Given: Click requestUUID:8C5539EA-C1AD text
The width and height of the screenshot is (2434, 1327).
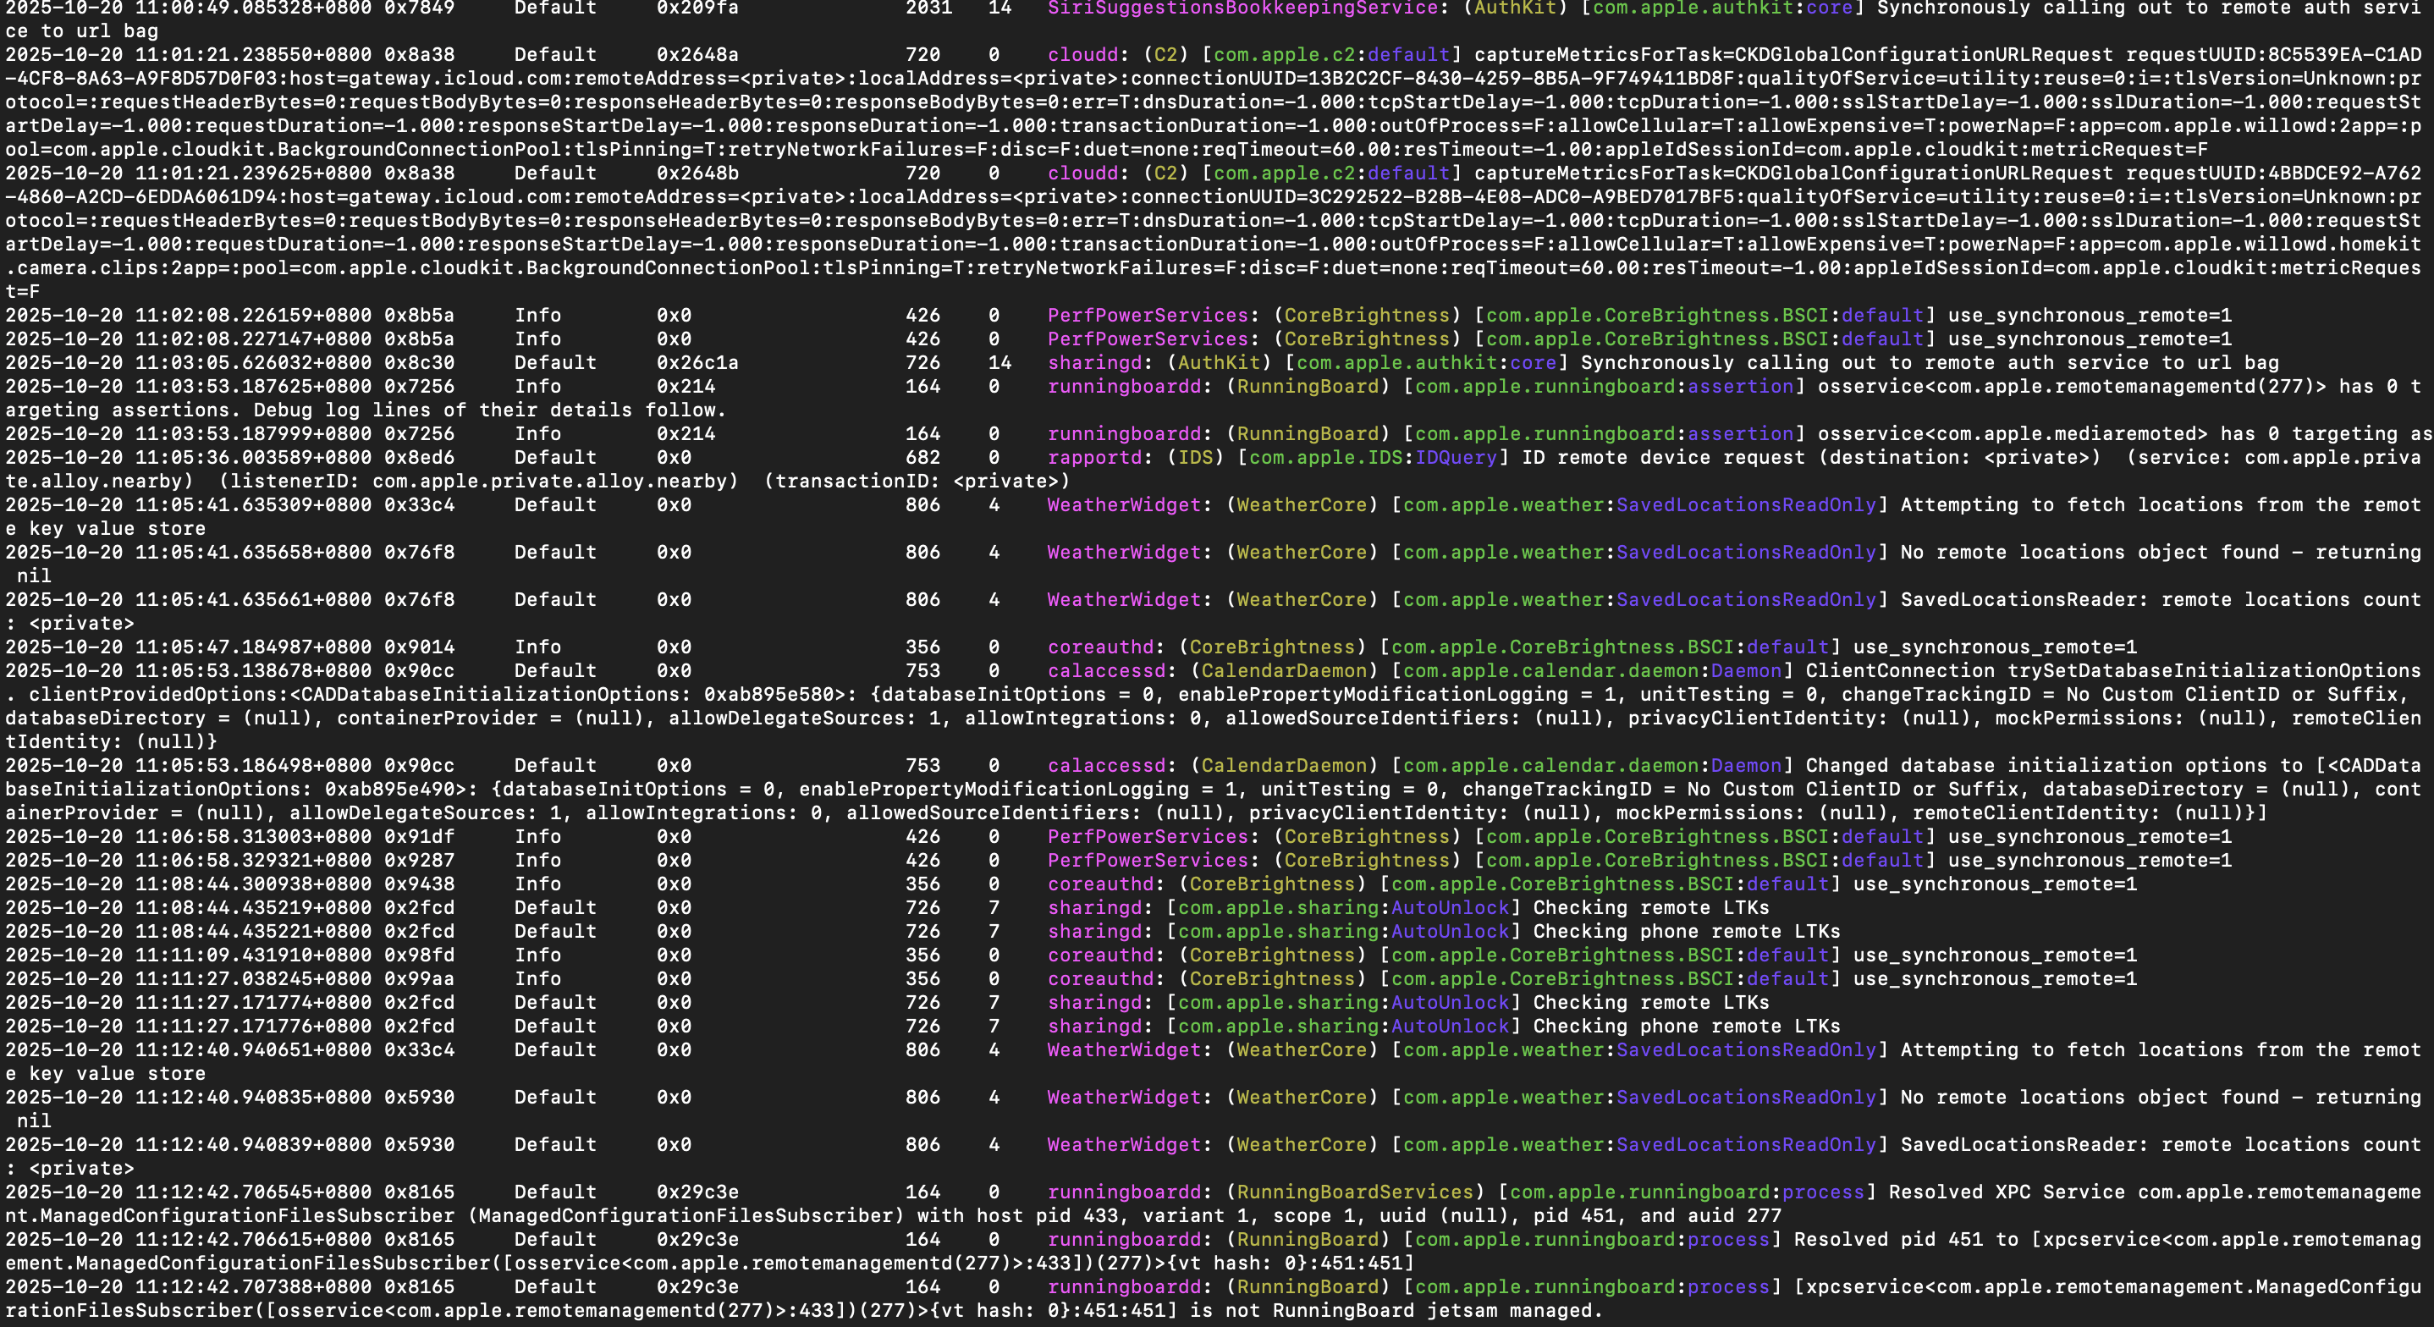Looking at the screenshot, I should point(2272,55).
